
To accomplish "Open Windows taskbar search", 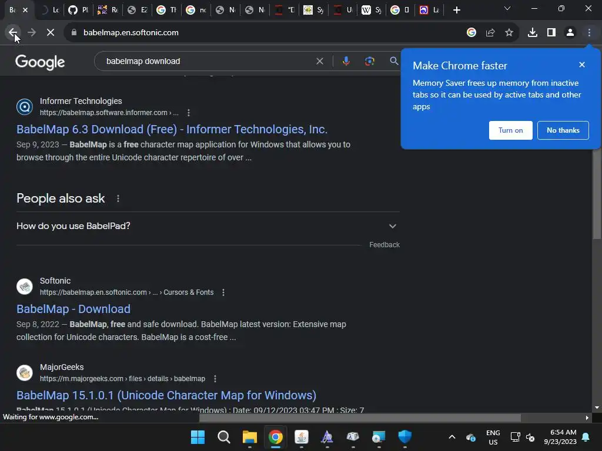I will (223, 437).
